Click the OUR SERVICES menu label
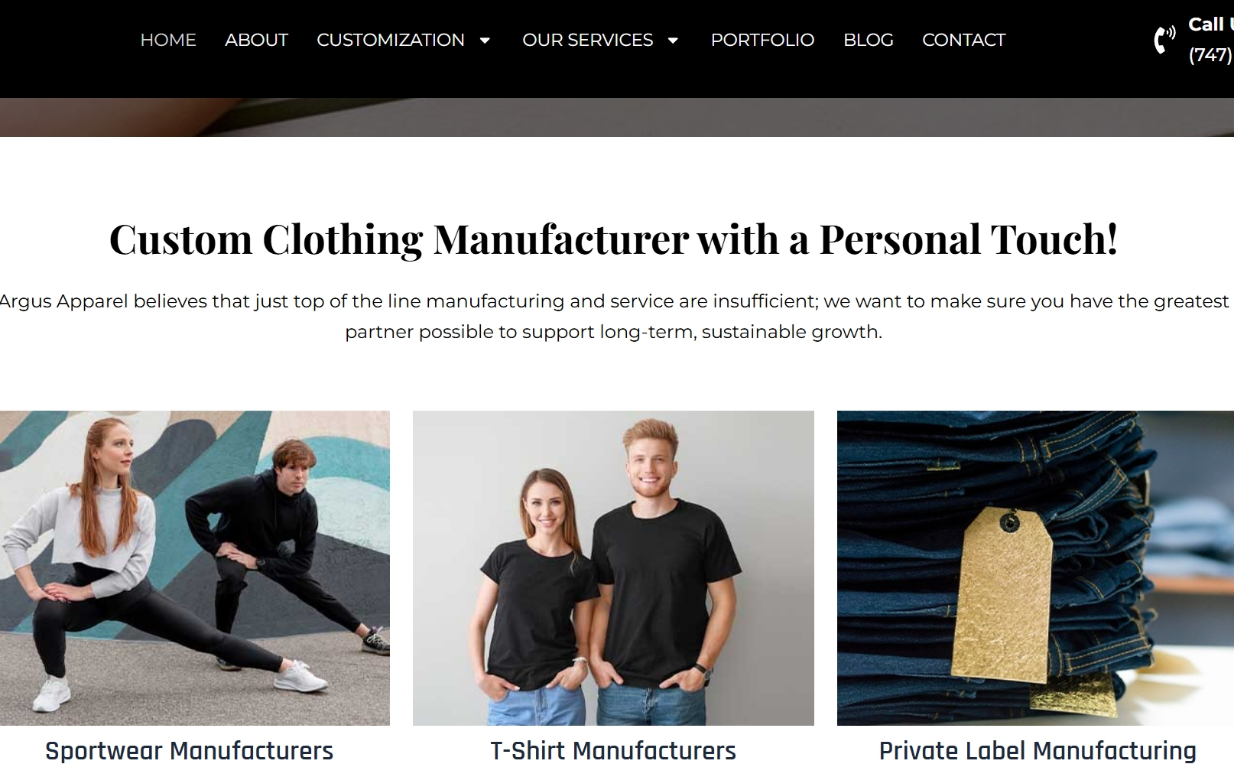Viewport: 1234px width, 777px height. click(x=587, y=40)
